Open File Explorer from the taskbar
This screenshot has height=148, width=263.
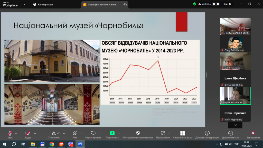tap(33, 144)
